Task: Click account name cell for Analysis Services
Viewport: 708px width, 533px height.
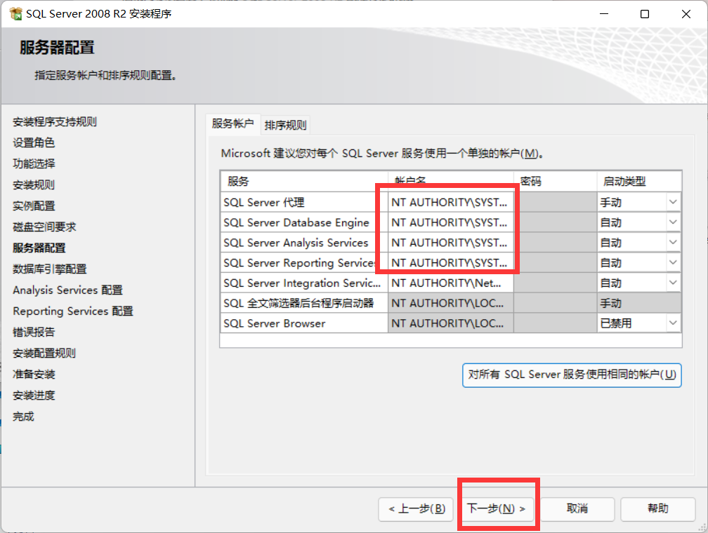Action: [450, 243]
